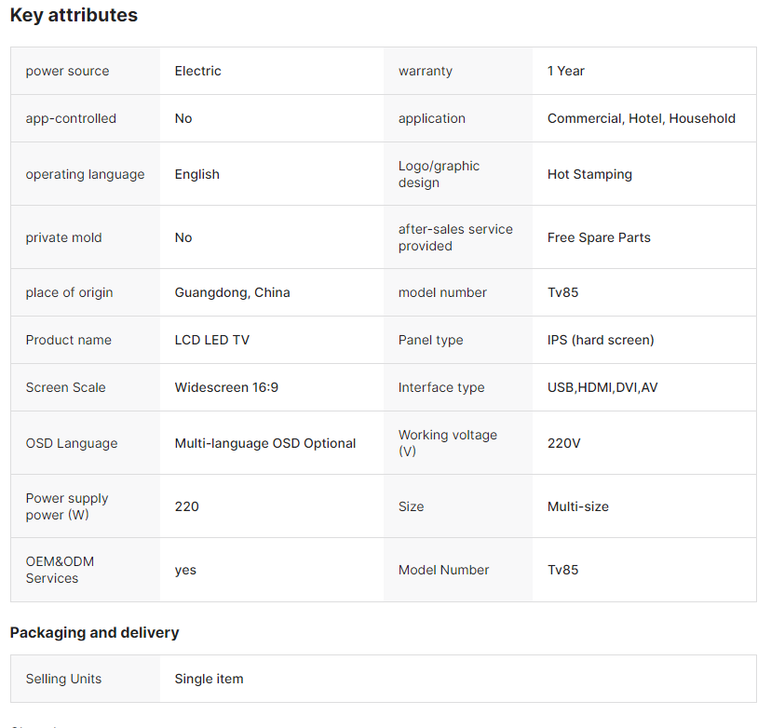Click the "IPS (hard screen)" panel type
Viewport: 771px width, 728px height.
pyautogui.click(x=601, y=340)
